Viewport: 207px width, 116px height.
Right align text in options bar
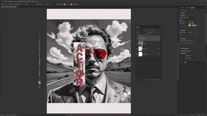[62, 4]
